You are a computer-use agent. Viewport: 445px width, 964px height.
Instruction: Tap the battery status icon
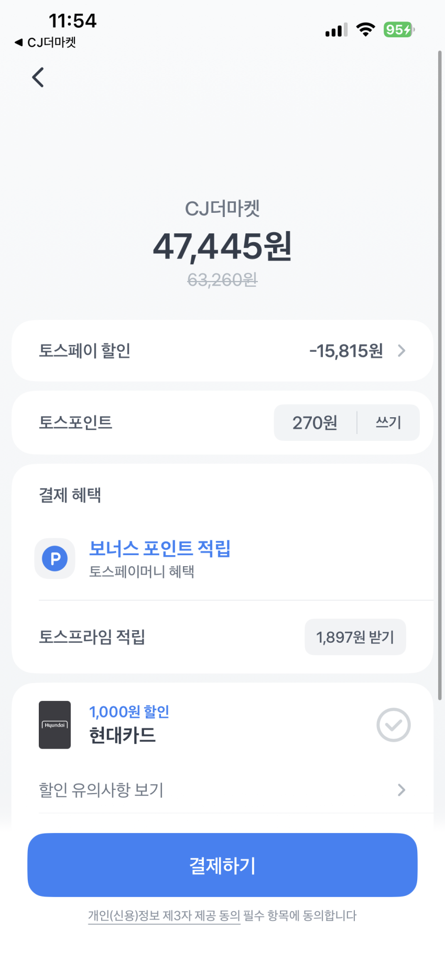point(399,30)
